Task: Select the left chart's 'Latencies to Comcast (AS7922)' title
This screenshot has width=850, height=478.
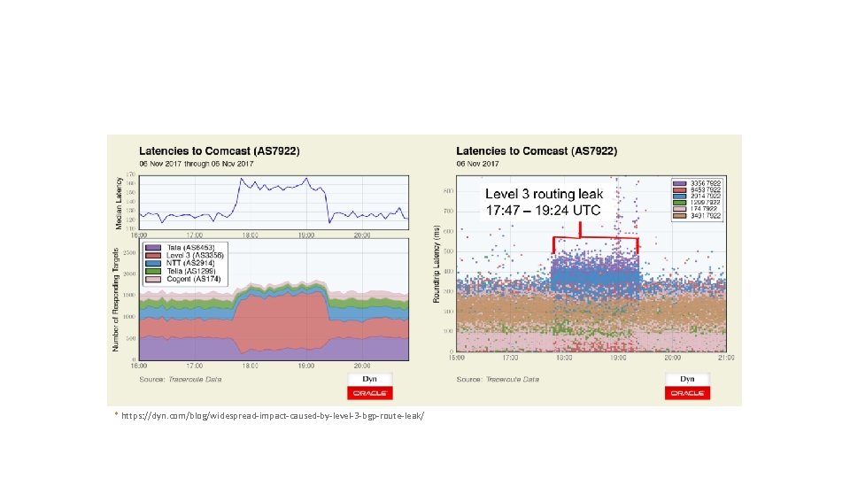Action: tap(220, 151)
